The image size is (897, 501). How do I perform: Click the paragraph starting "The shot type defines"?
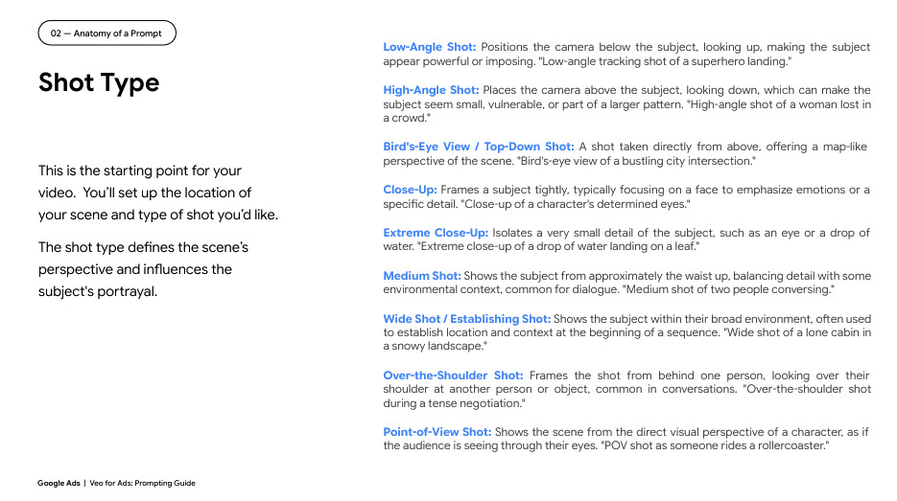click(144, 269)
